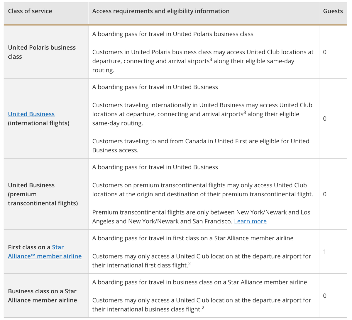Click the text listing New York/Newark and Los Angeles routes
This screenshot has width=352, height=320.
coord(201,212)
